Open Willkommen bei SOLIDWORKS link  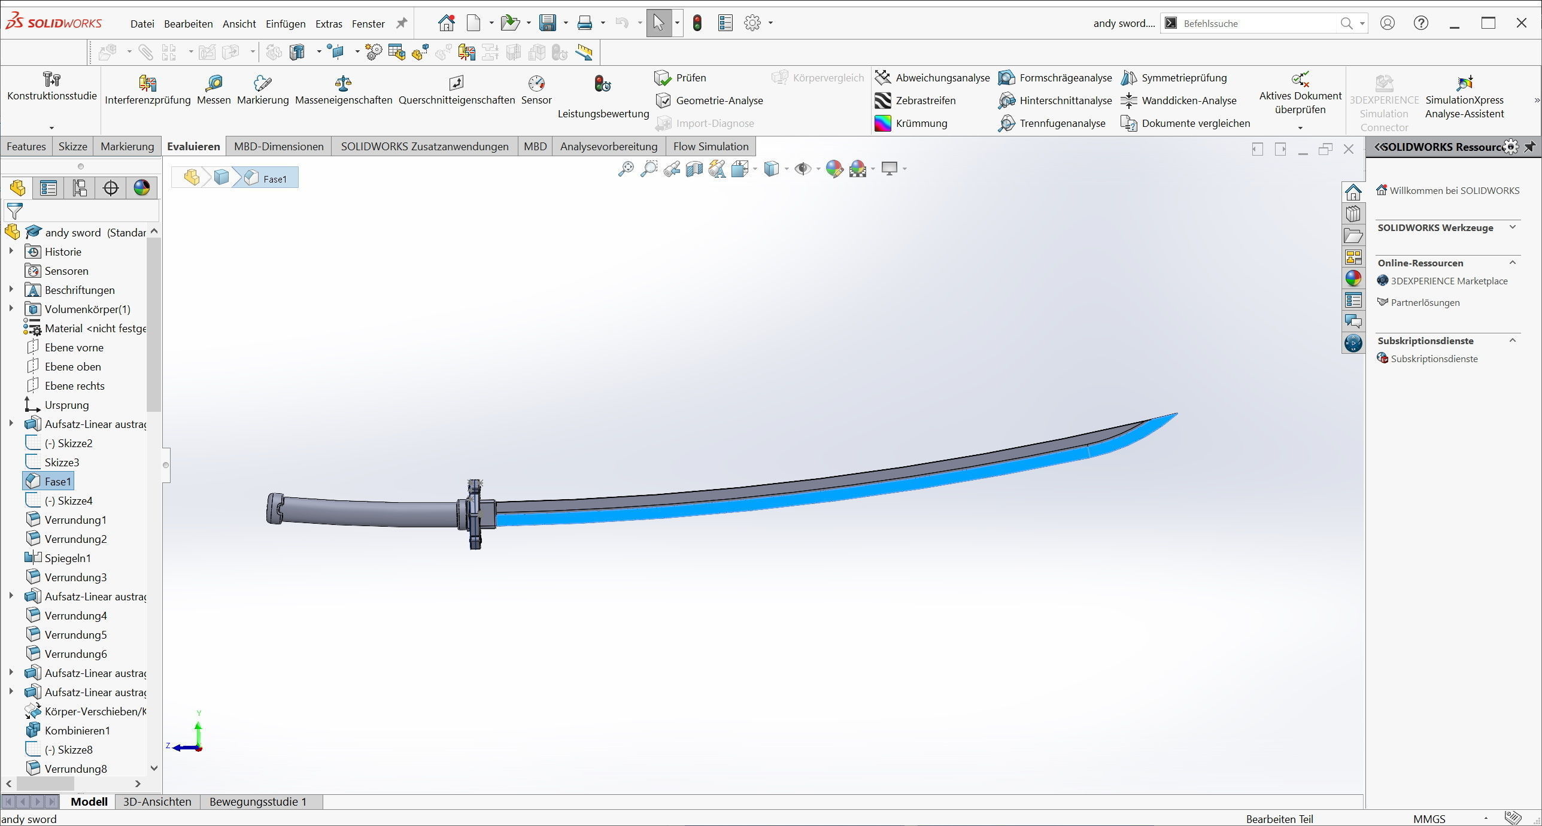[x=1455, y=190]
